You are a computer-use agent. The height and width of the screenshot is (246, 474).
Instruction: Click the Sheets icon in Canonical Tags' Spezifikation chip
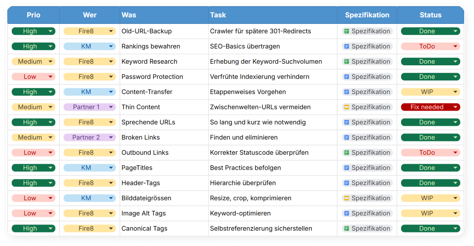346,229
